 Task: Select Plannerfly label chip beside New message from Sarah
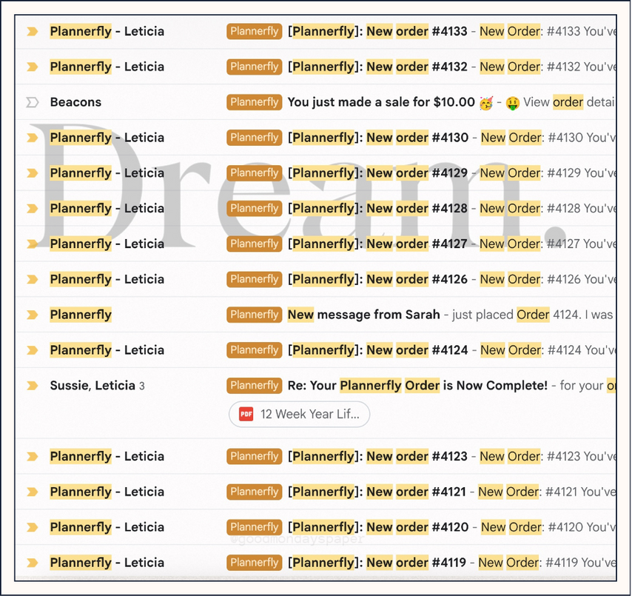pyautogui.click(x=255, y=315)
